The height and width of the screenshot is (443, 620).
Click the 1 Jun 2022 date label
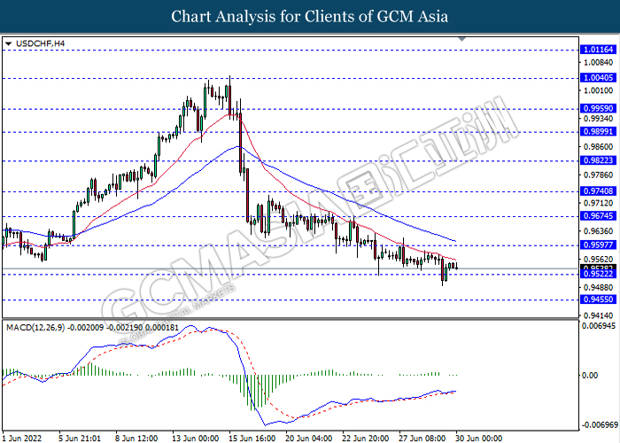coord(22,439)
